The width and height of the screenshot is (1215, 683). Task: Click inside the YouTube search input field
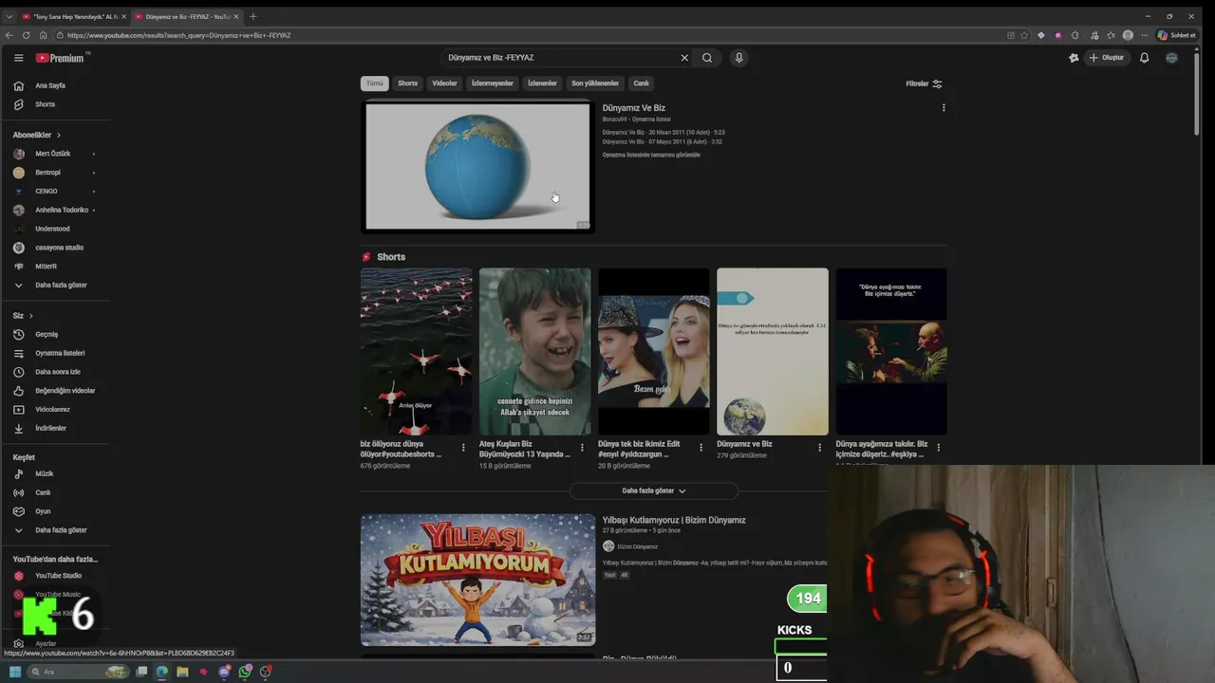(x=560, y=58)
